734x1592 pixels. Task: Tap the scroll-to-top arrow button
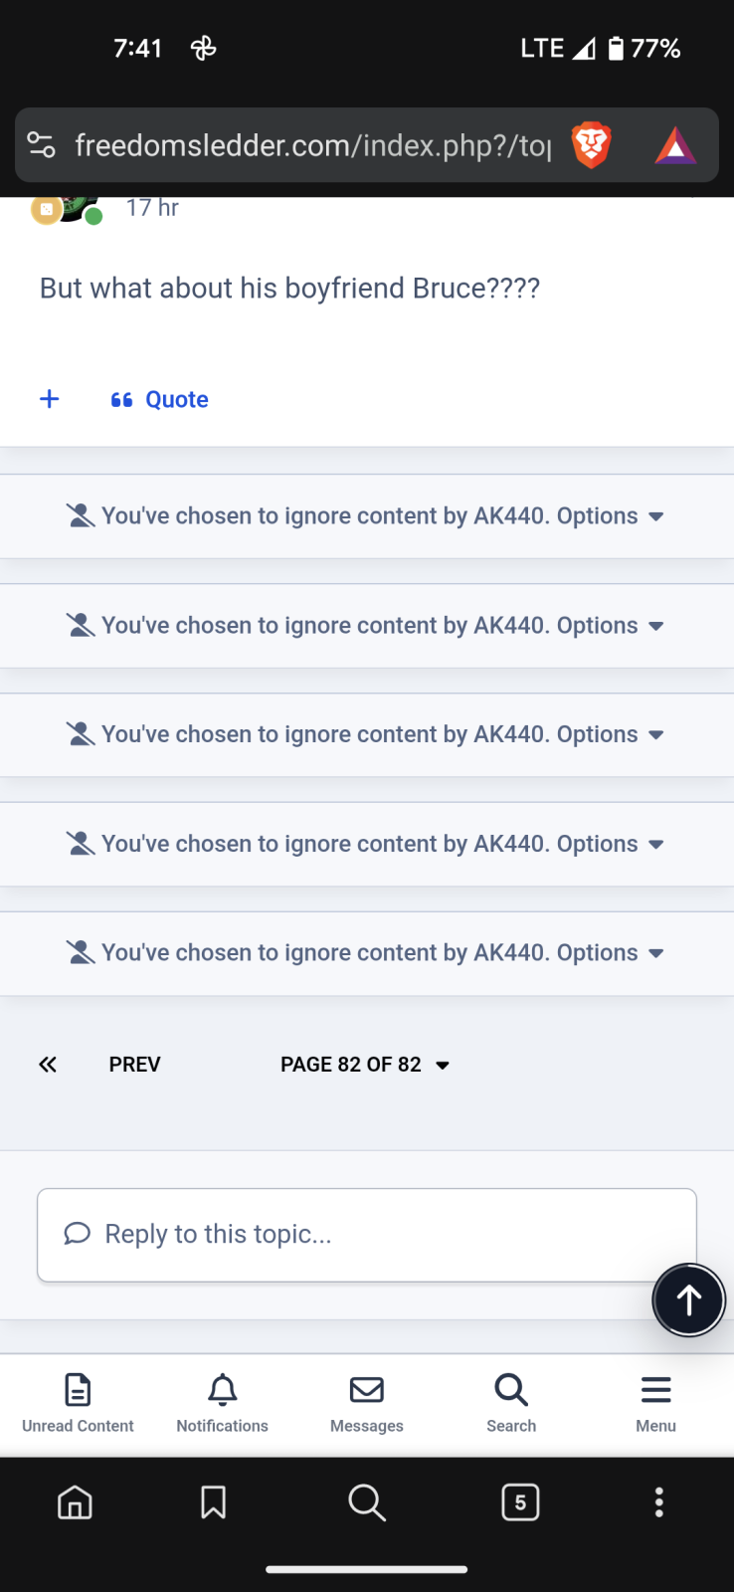tap(688, 1299)
